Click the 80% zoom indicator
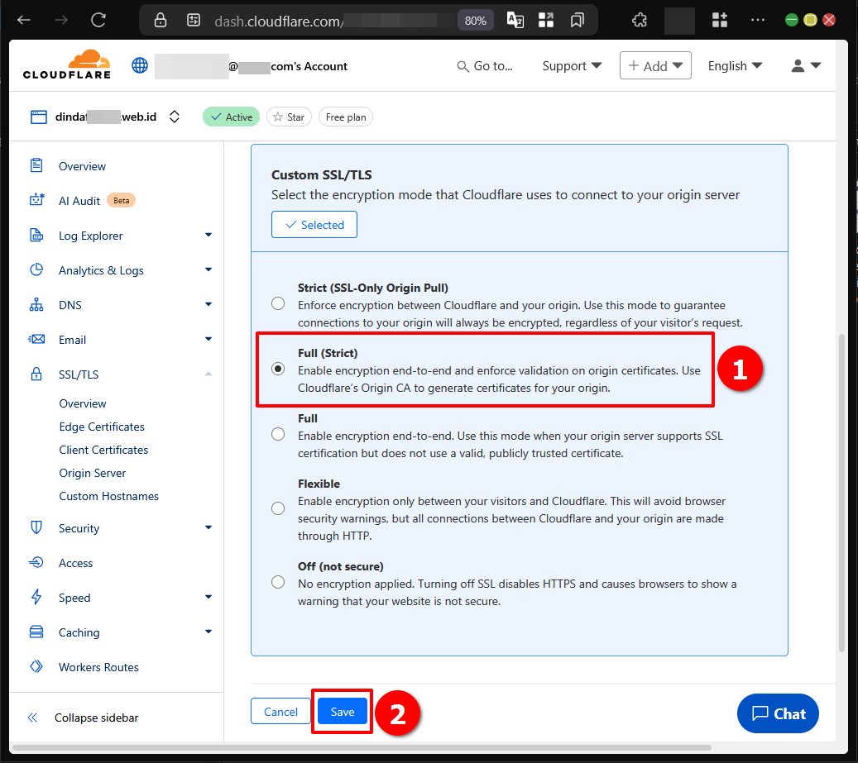The height and width of the screenshot is (763, 858). pyautogui.click(x=475, y=21)
